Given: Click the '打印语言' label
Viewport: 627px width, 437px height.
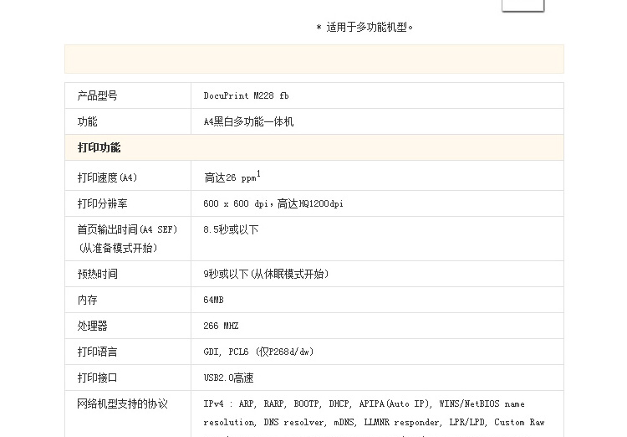Looking at the screenshot, I should point(97,352).
